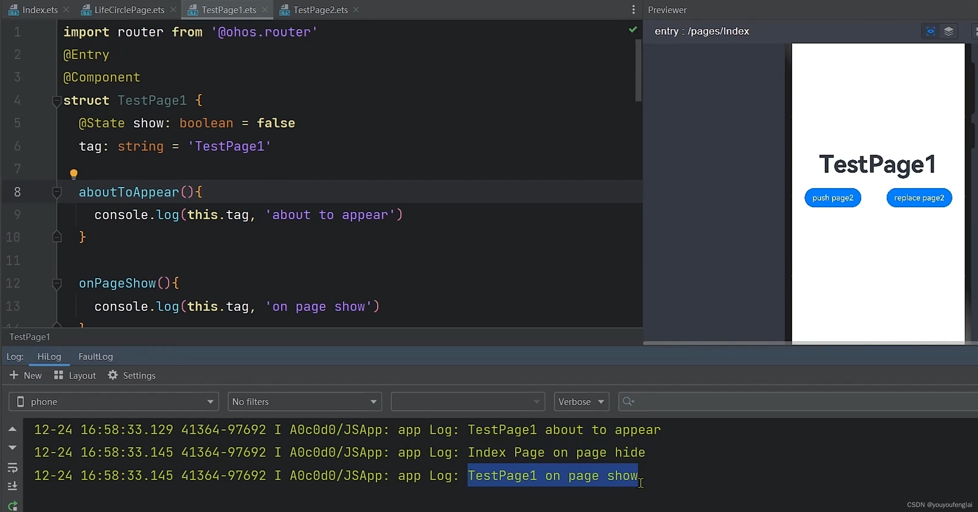Click the yellow lightbulb quick-fix icon
This screenshot has width=978, height=512.
tap(74, 174)
